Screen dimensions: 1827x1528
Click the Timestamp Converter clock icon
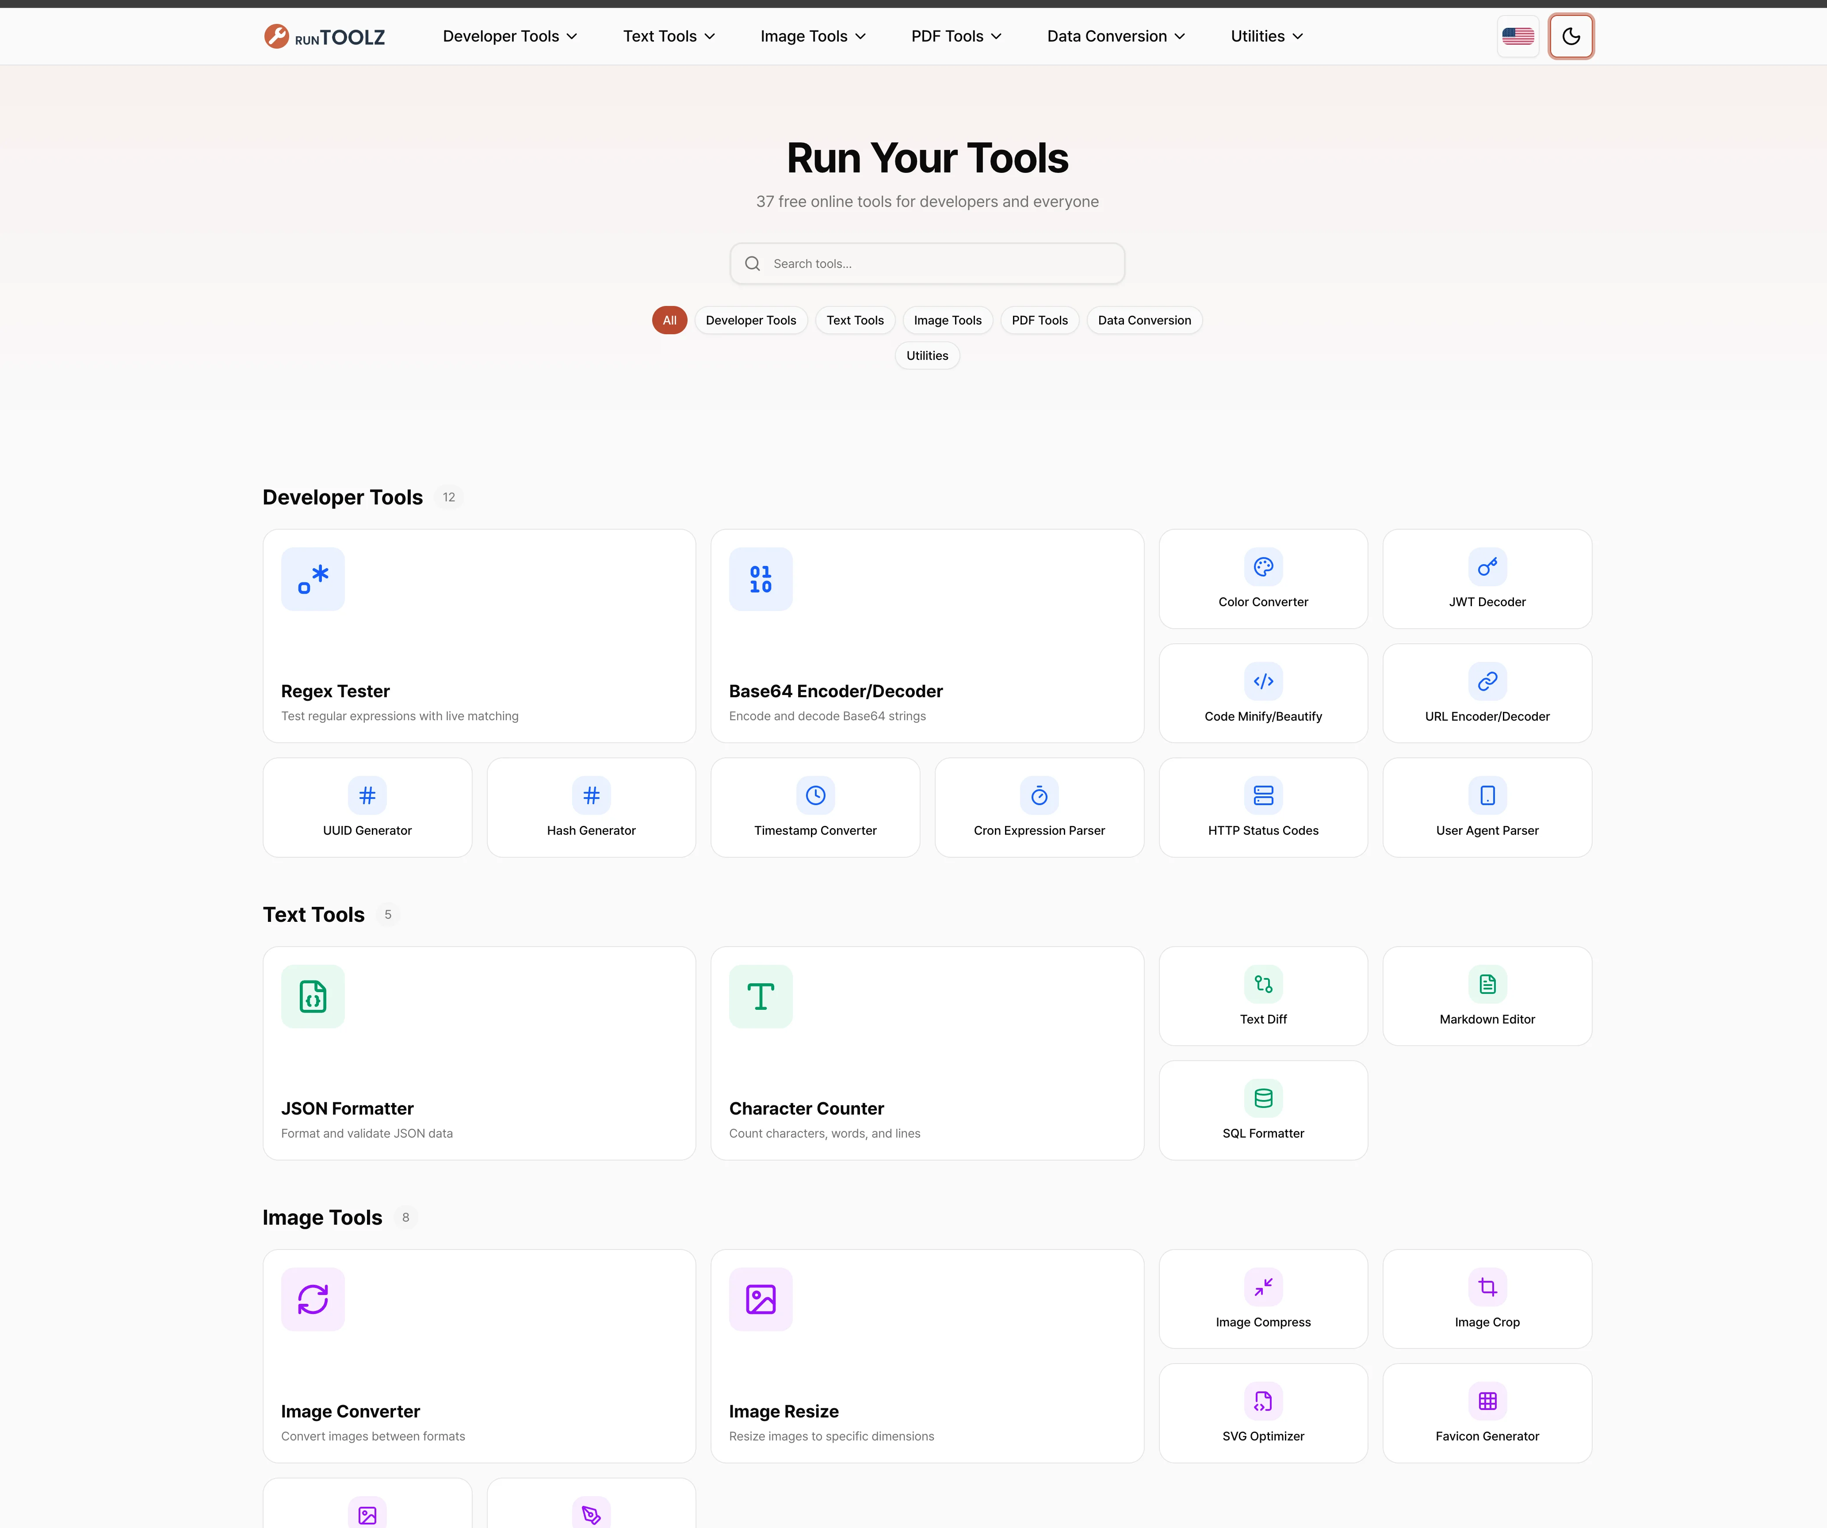pos(815,795)
